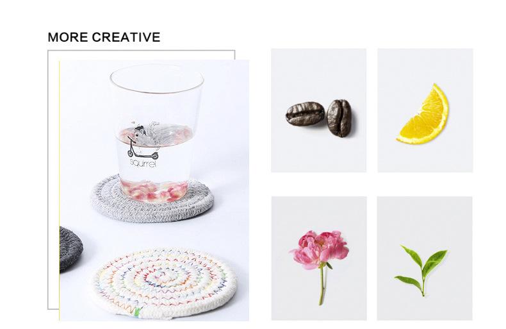Open the pink peony flower tile
The height and width of the screenshot is (329, 506).
pyautogui.click(x=319, y=258)
